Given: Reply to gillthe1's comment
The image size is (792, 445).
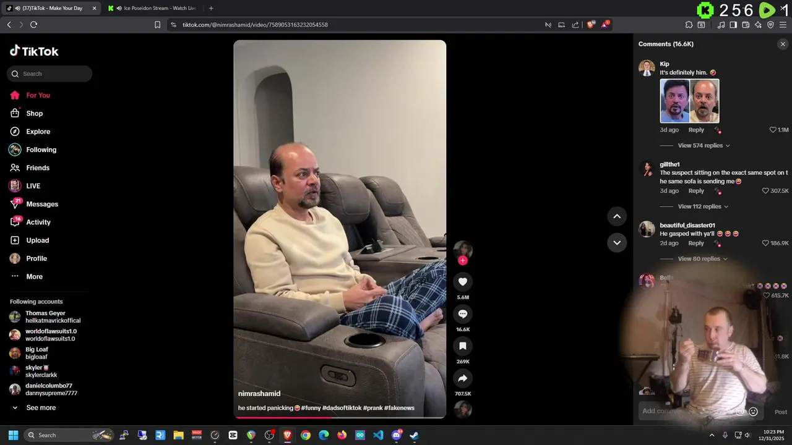Looking at the screenshot, I should tap(696, 191).
